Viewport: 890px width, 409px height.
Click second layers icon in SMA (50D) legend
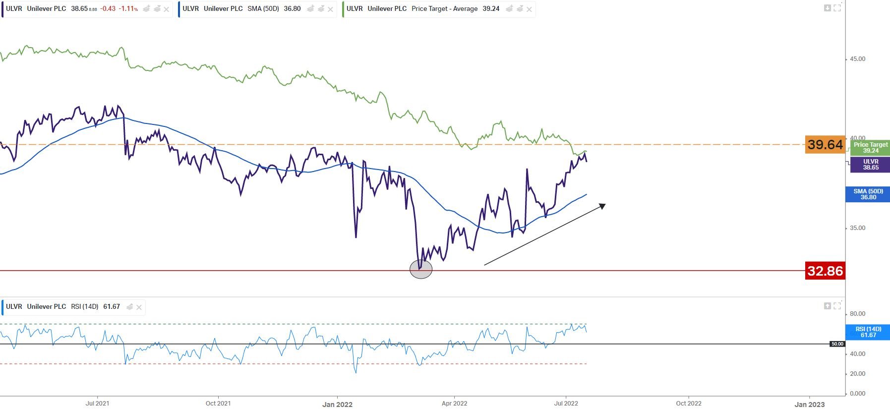(x=321, y=9)
